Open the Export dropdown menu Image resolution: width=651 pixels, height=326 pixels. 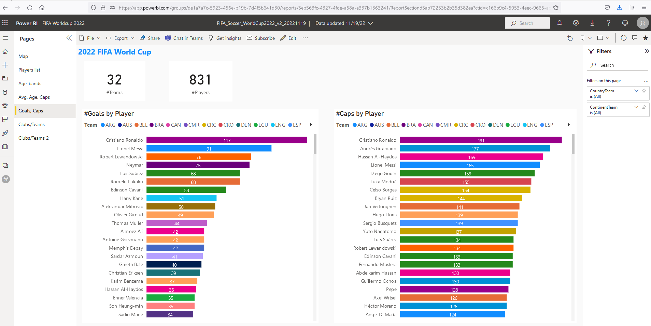click(120, 38)
